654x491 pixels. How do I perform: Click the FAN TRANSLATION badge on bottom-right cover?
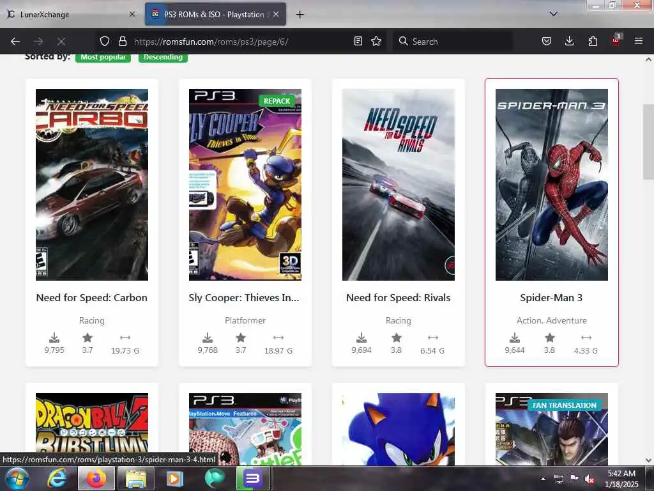pos(565,405)
